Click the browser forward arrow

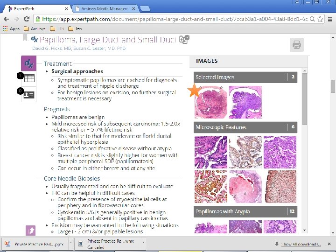tap(16, 19)
